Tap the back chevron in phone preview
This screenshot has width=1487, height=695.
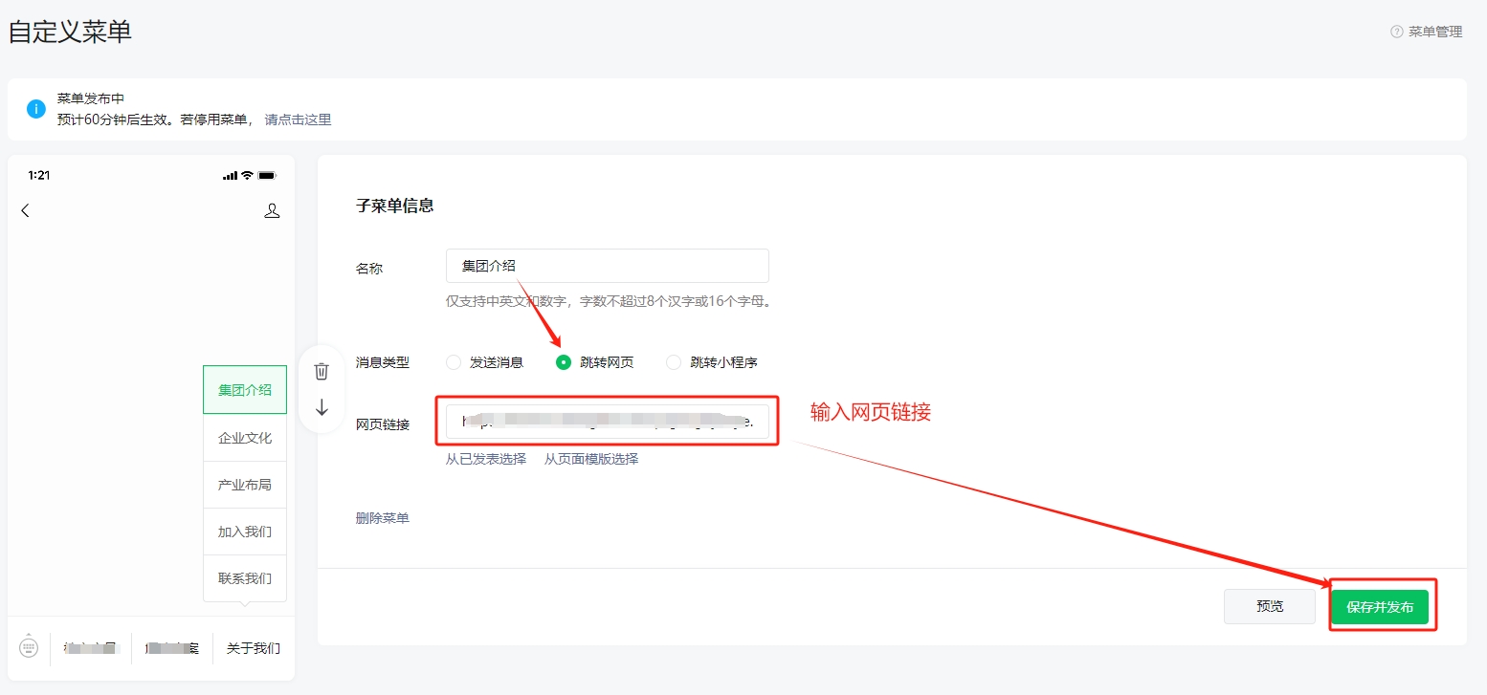(26, 210)
